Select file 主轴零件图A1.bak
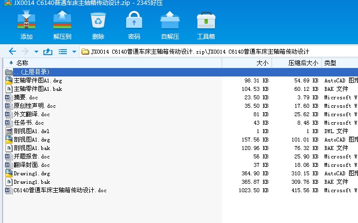The height and width of the screenshot is (223, 358). (x=38, y=89)
